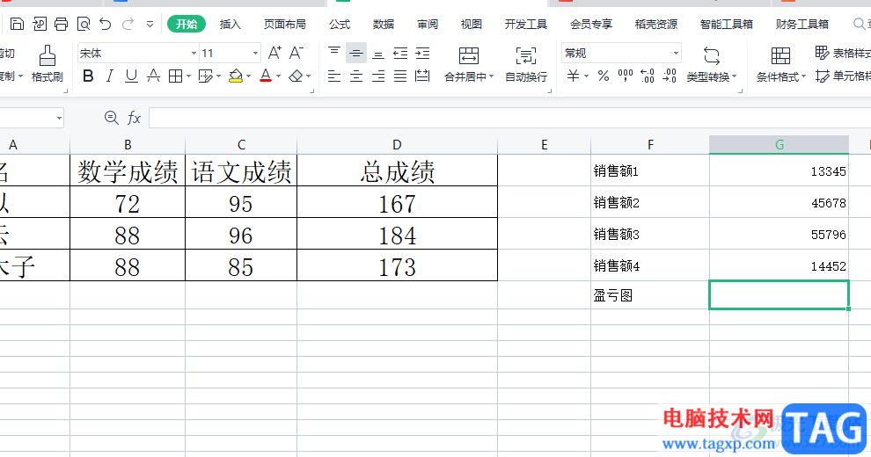Justify text alignment icon
Screen dimensions: 871x457
pyautogui.click(x=400, y=76)
